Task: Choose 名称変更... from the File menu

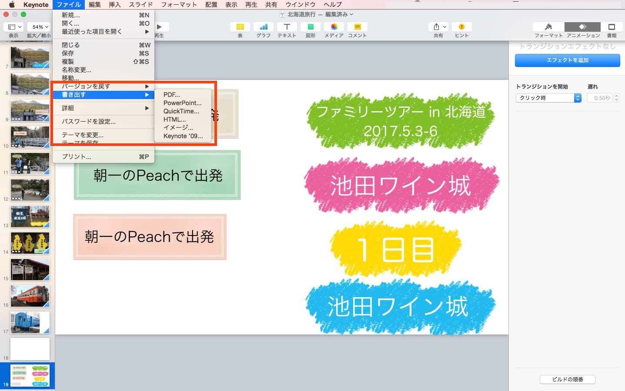Action: 104,70
